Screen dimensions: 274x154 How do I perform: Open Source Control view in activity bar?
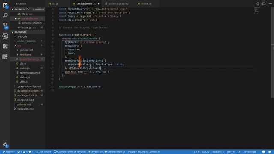(x=5, y=26)
